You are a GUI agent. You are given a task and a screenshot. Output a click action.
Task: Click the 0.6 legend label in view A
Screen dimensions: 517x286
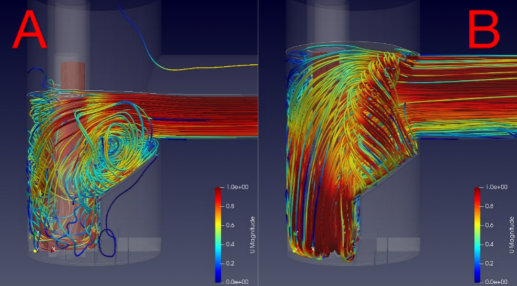[x=230, y=225]
